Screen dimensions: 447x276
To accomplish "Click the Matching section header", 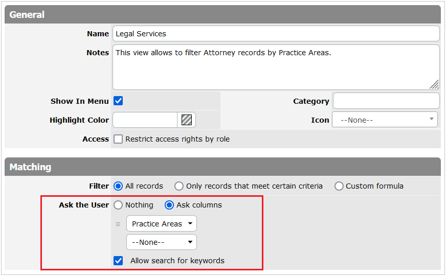I will tap(222, 167).
